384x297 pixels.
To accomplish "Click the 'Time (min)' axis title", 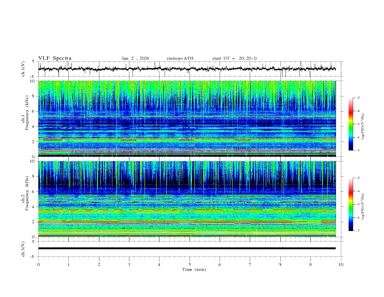I will 194,269.
